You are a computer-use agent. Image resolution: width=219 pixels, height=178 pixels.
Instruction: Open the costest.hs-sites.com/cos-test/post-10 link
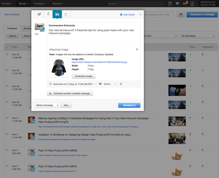(x=57, y=171)
